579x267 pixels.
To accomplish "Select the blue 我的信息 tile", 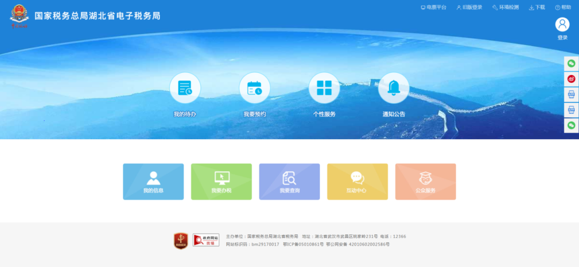I will pyautogui.click(x=153, y=182).
